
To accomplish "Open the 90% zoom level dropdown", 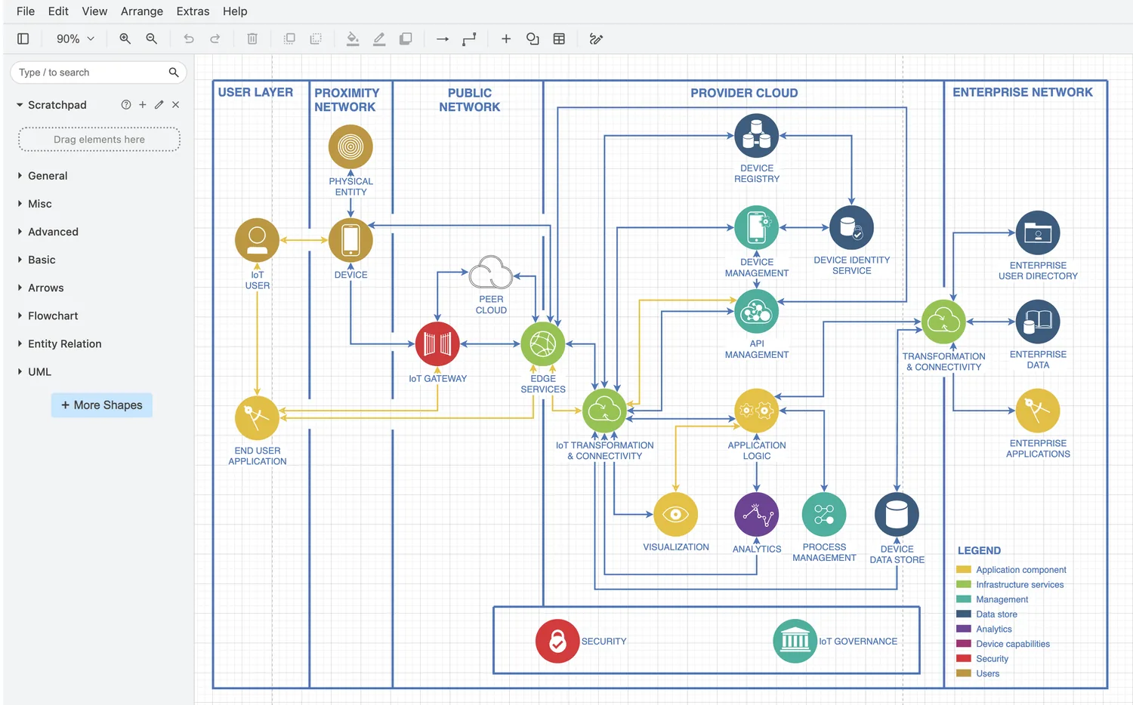I will tap(76, 38).
